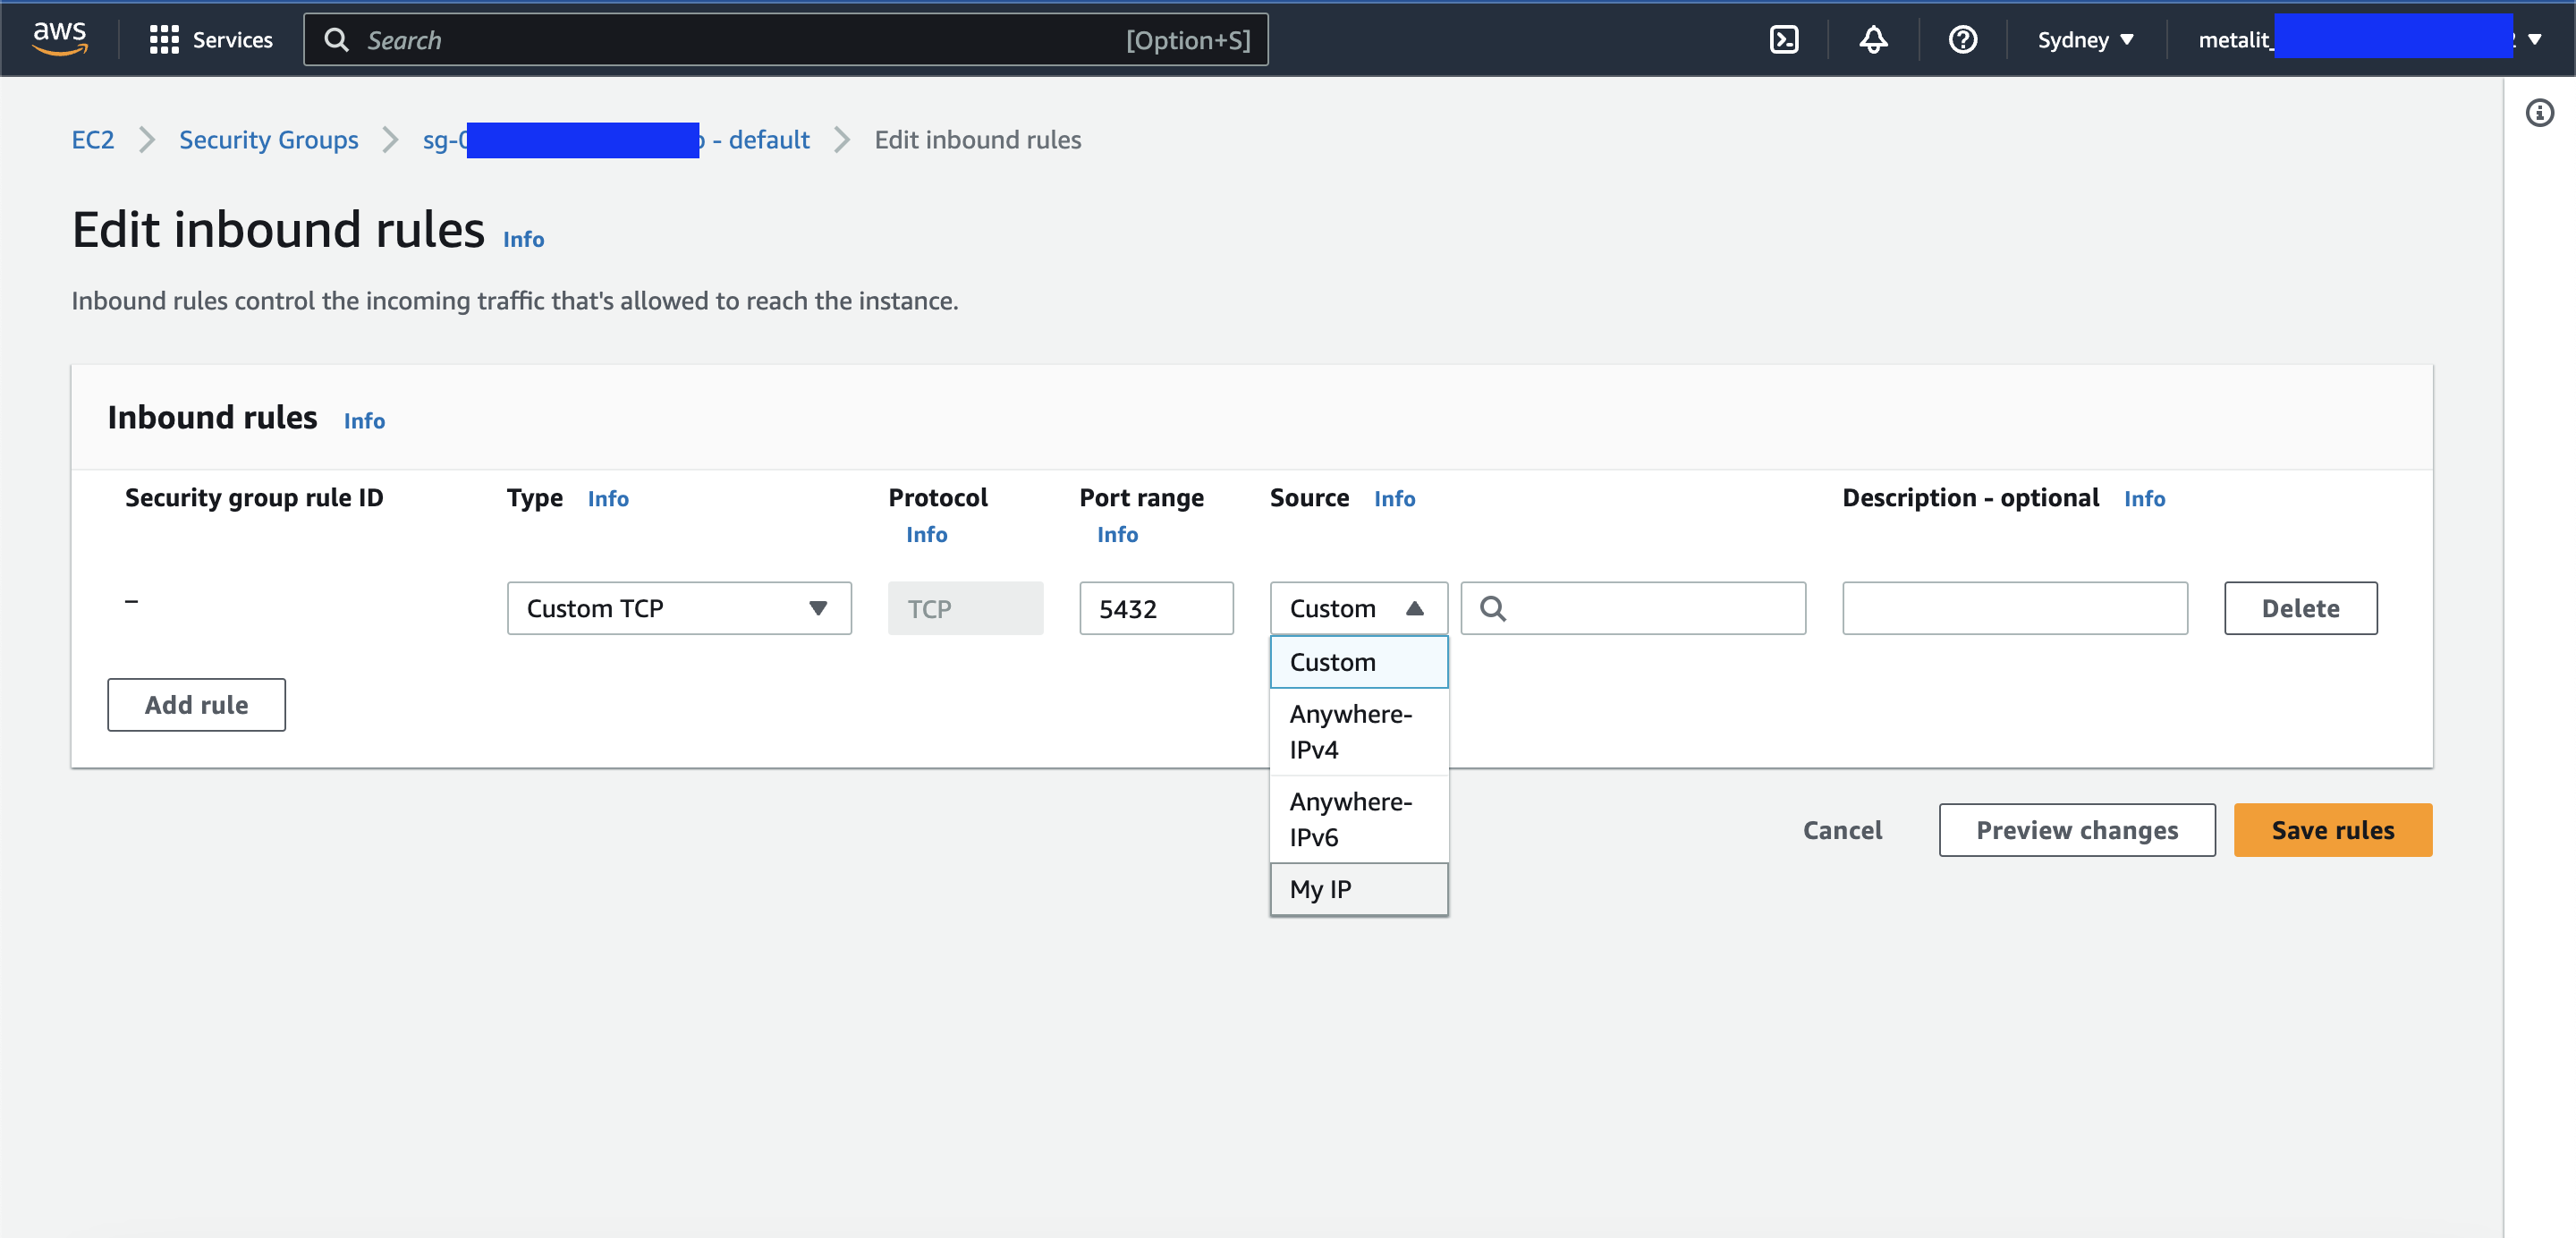Open the info side panel icon

(2539, 113)
